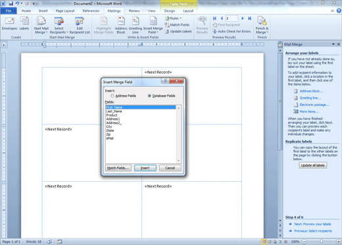Select Last_Name in the fields list

[141, 111]
